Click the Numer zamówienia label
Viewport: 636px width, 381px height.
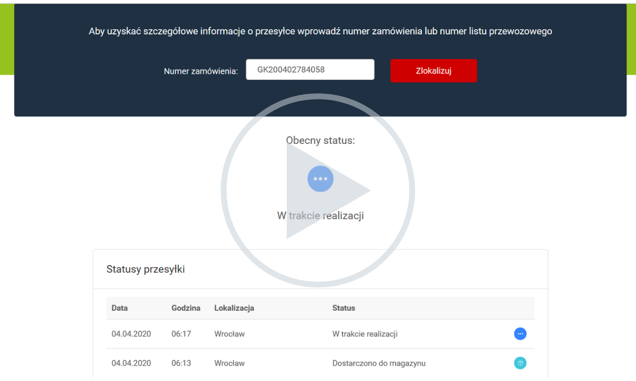pos(201,71)
